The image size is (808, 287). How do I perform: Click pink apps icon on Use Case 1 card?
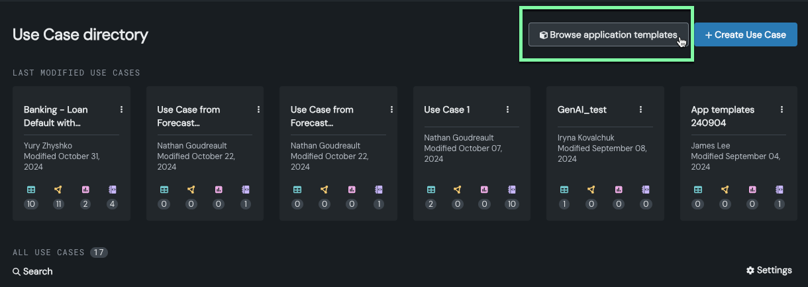(484, 190)
